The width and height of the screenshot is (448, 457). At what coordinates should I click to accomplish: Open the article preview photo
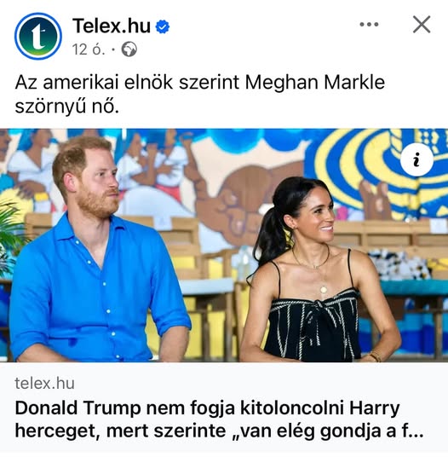click(224, 245)
